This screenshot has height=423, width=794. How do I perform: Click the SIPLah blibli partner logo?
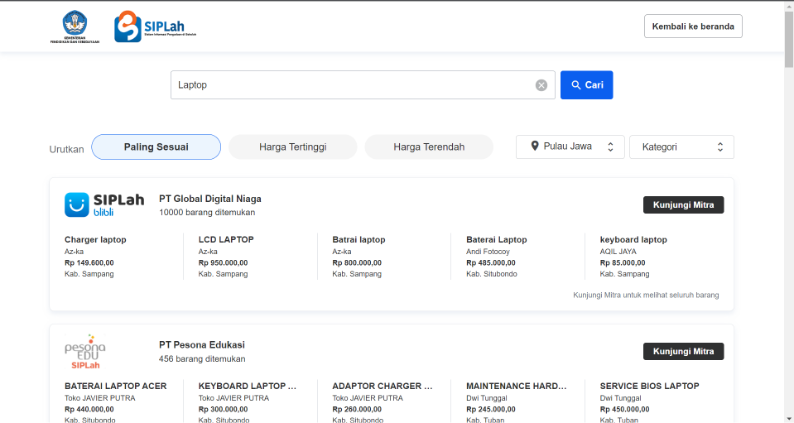[104, 204]
